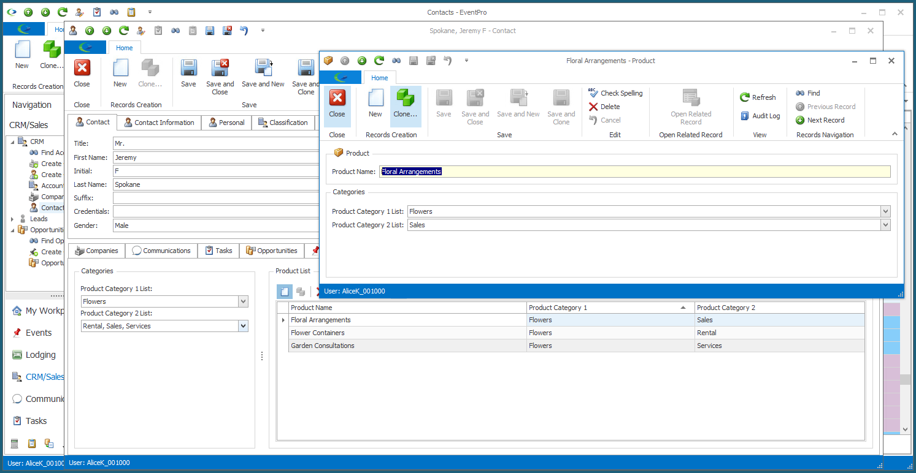916x473 pixels.
Task: Switch to the Personal tab
Action: (226, 123)
